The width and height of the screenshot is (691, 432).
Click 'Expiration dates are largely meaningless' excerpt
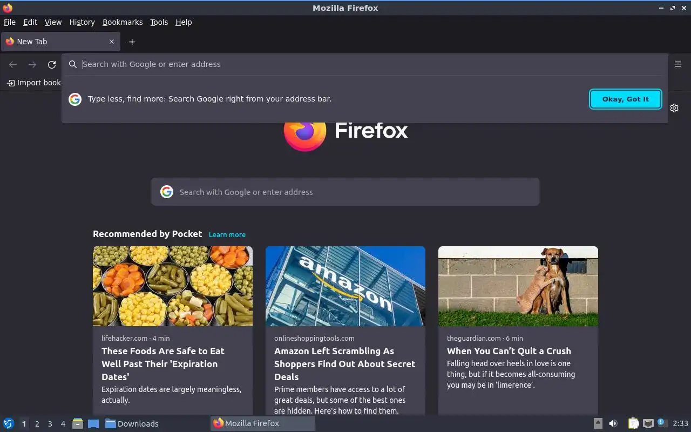pos(172,395)
